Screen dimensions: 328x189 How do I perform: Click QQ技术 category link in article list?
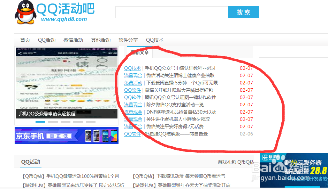pos(132,68)
